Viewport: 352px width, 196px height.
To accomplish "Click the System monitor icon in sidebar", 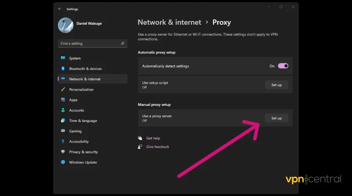I will [x=63, y=58].
